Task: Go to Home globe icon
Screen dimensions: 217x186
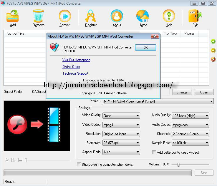Action: (143, 16)
